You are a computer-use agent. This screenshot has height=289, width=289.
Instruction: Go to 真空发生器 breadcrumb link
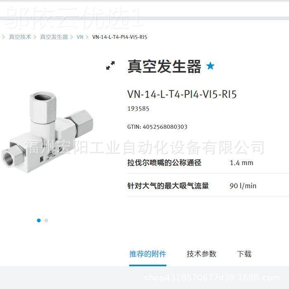pyautogui.click(x=54, y=37)
